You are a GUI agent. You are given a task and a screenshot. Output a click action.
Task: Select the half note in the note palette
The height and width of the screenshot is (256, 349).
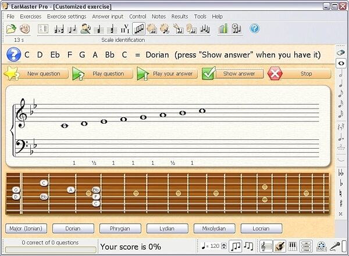pyautogui.click(x=341, y=73)
